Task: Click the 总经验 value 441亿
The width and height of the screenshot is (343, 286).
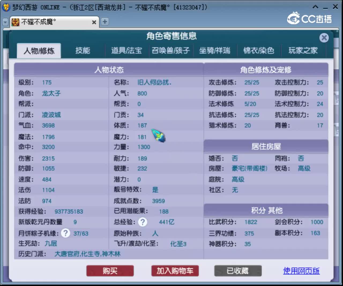Action: (166, 222)
